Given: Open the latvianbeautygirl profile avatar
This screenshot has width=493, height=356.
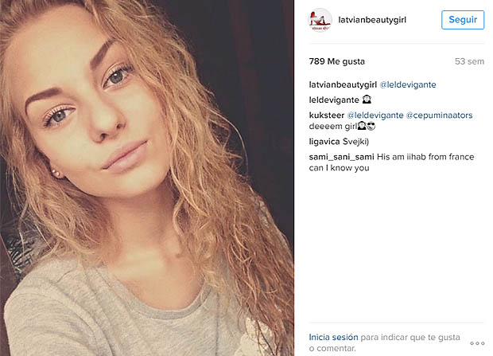Looking at the screenshot, I should (x=320, y=20).
